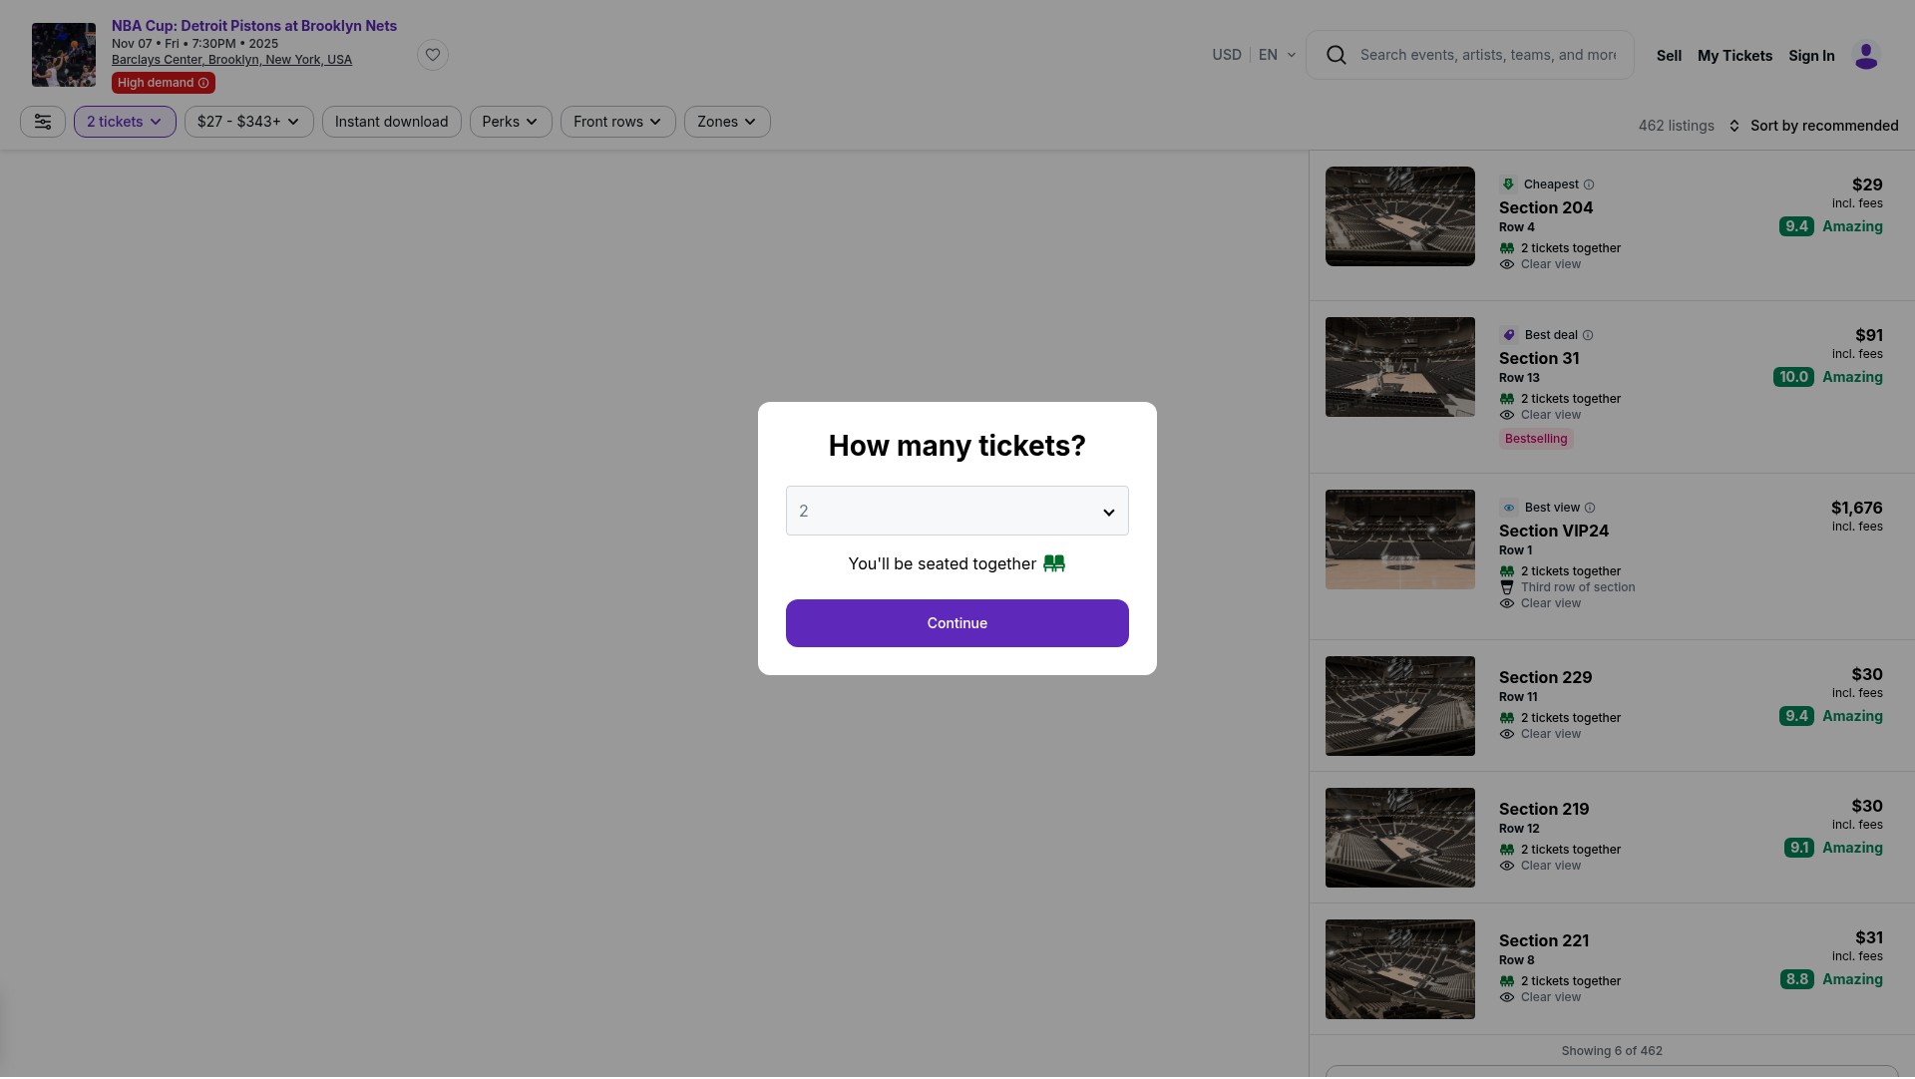Click the sort arrows icon
Image resolution: width=1915 pixels, height=1079 pixels.
[x=1734, y=126]
